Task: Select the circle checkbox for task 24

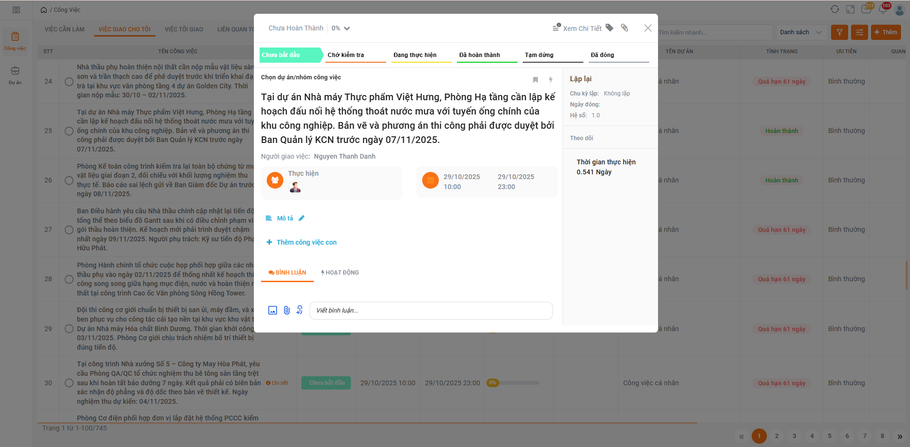Action: (x=69, y=82)
